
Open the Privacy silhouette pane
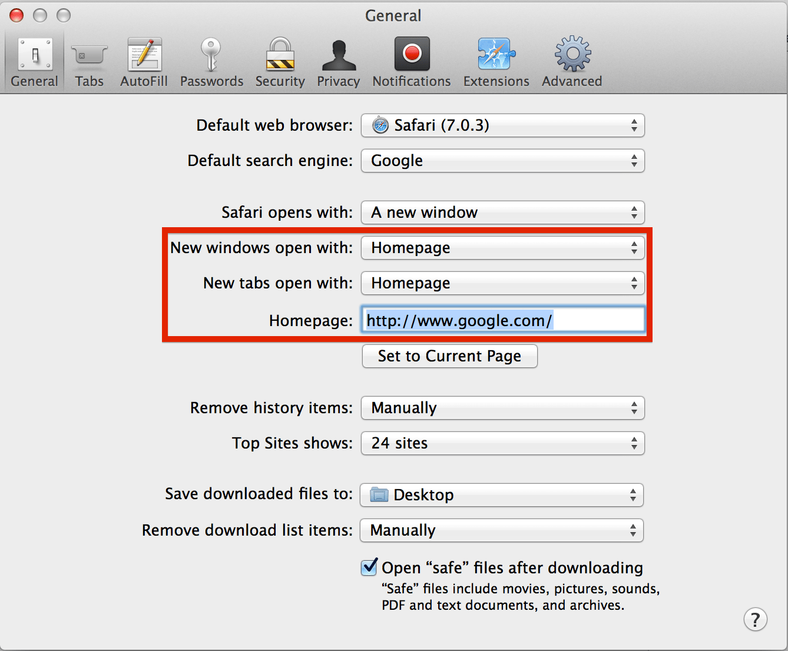339,62
